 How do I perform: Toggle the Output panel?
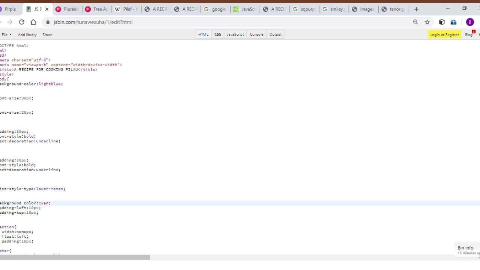pyautogui.click(x=275, y=34)
